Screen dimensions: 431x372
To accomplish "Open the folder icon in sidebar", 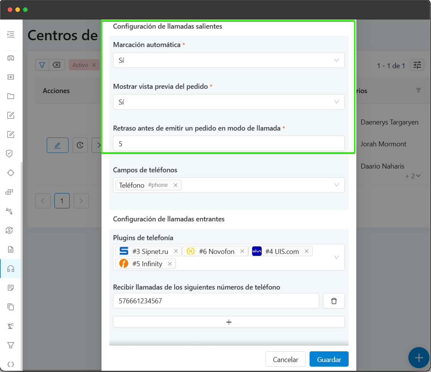I will [11, 96].
